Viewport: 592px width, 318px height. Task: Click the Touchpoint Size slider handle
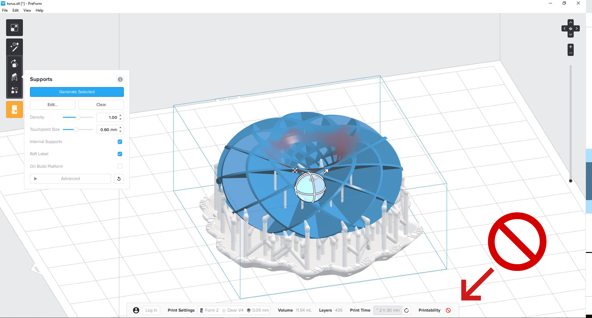tap(76, 130)
